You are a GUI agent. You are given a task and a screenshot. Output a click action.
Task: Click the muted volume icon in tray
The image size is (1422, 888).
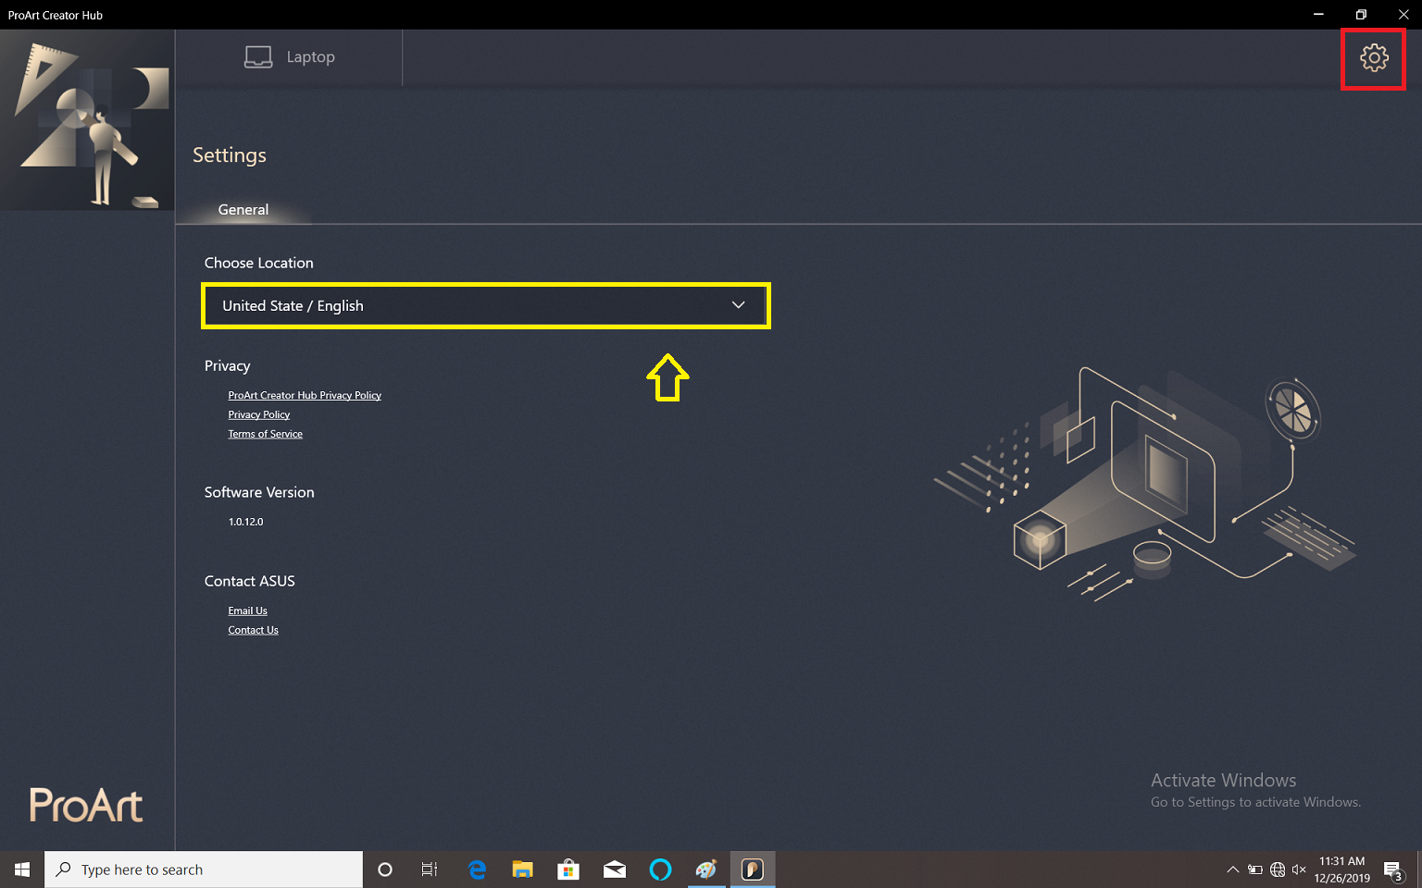(1299, 869)
